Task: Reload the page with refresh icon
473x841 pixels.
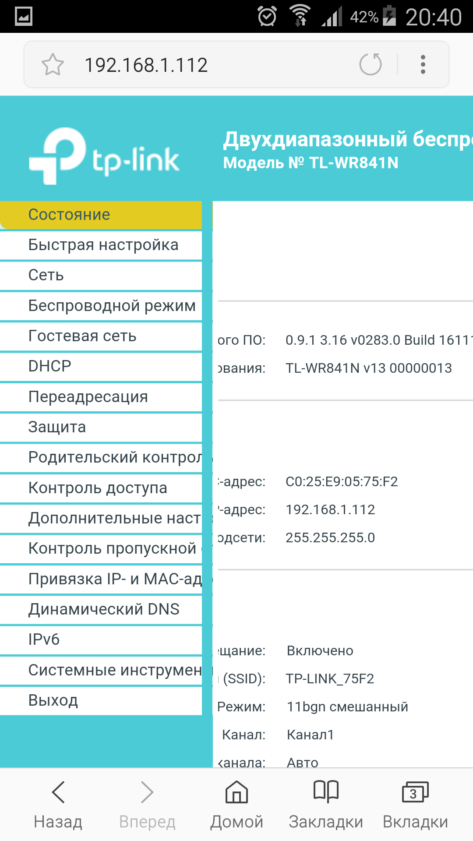Action: [371, 64]
